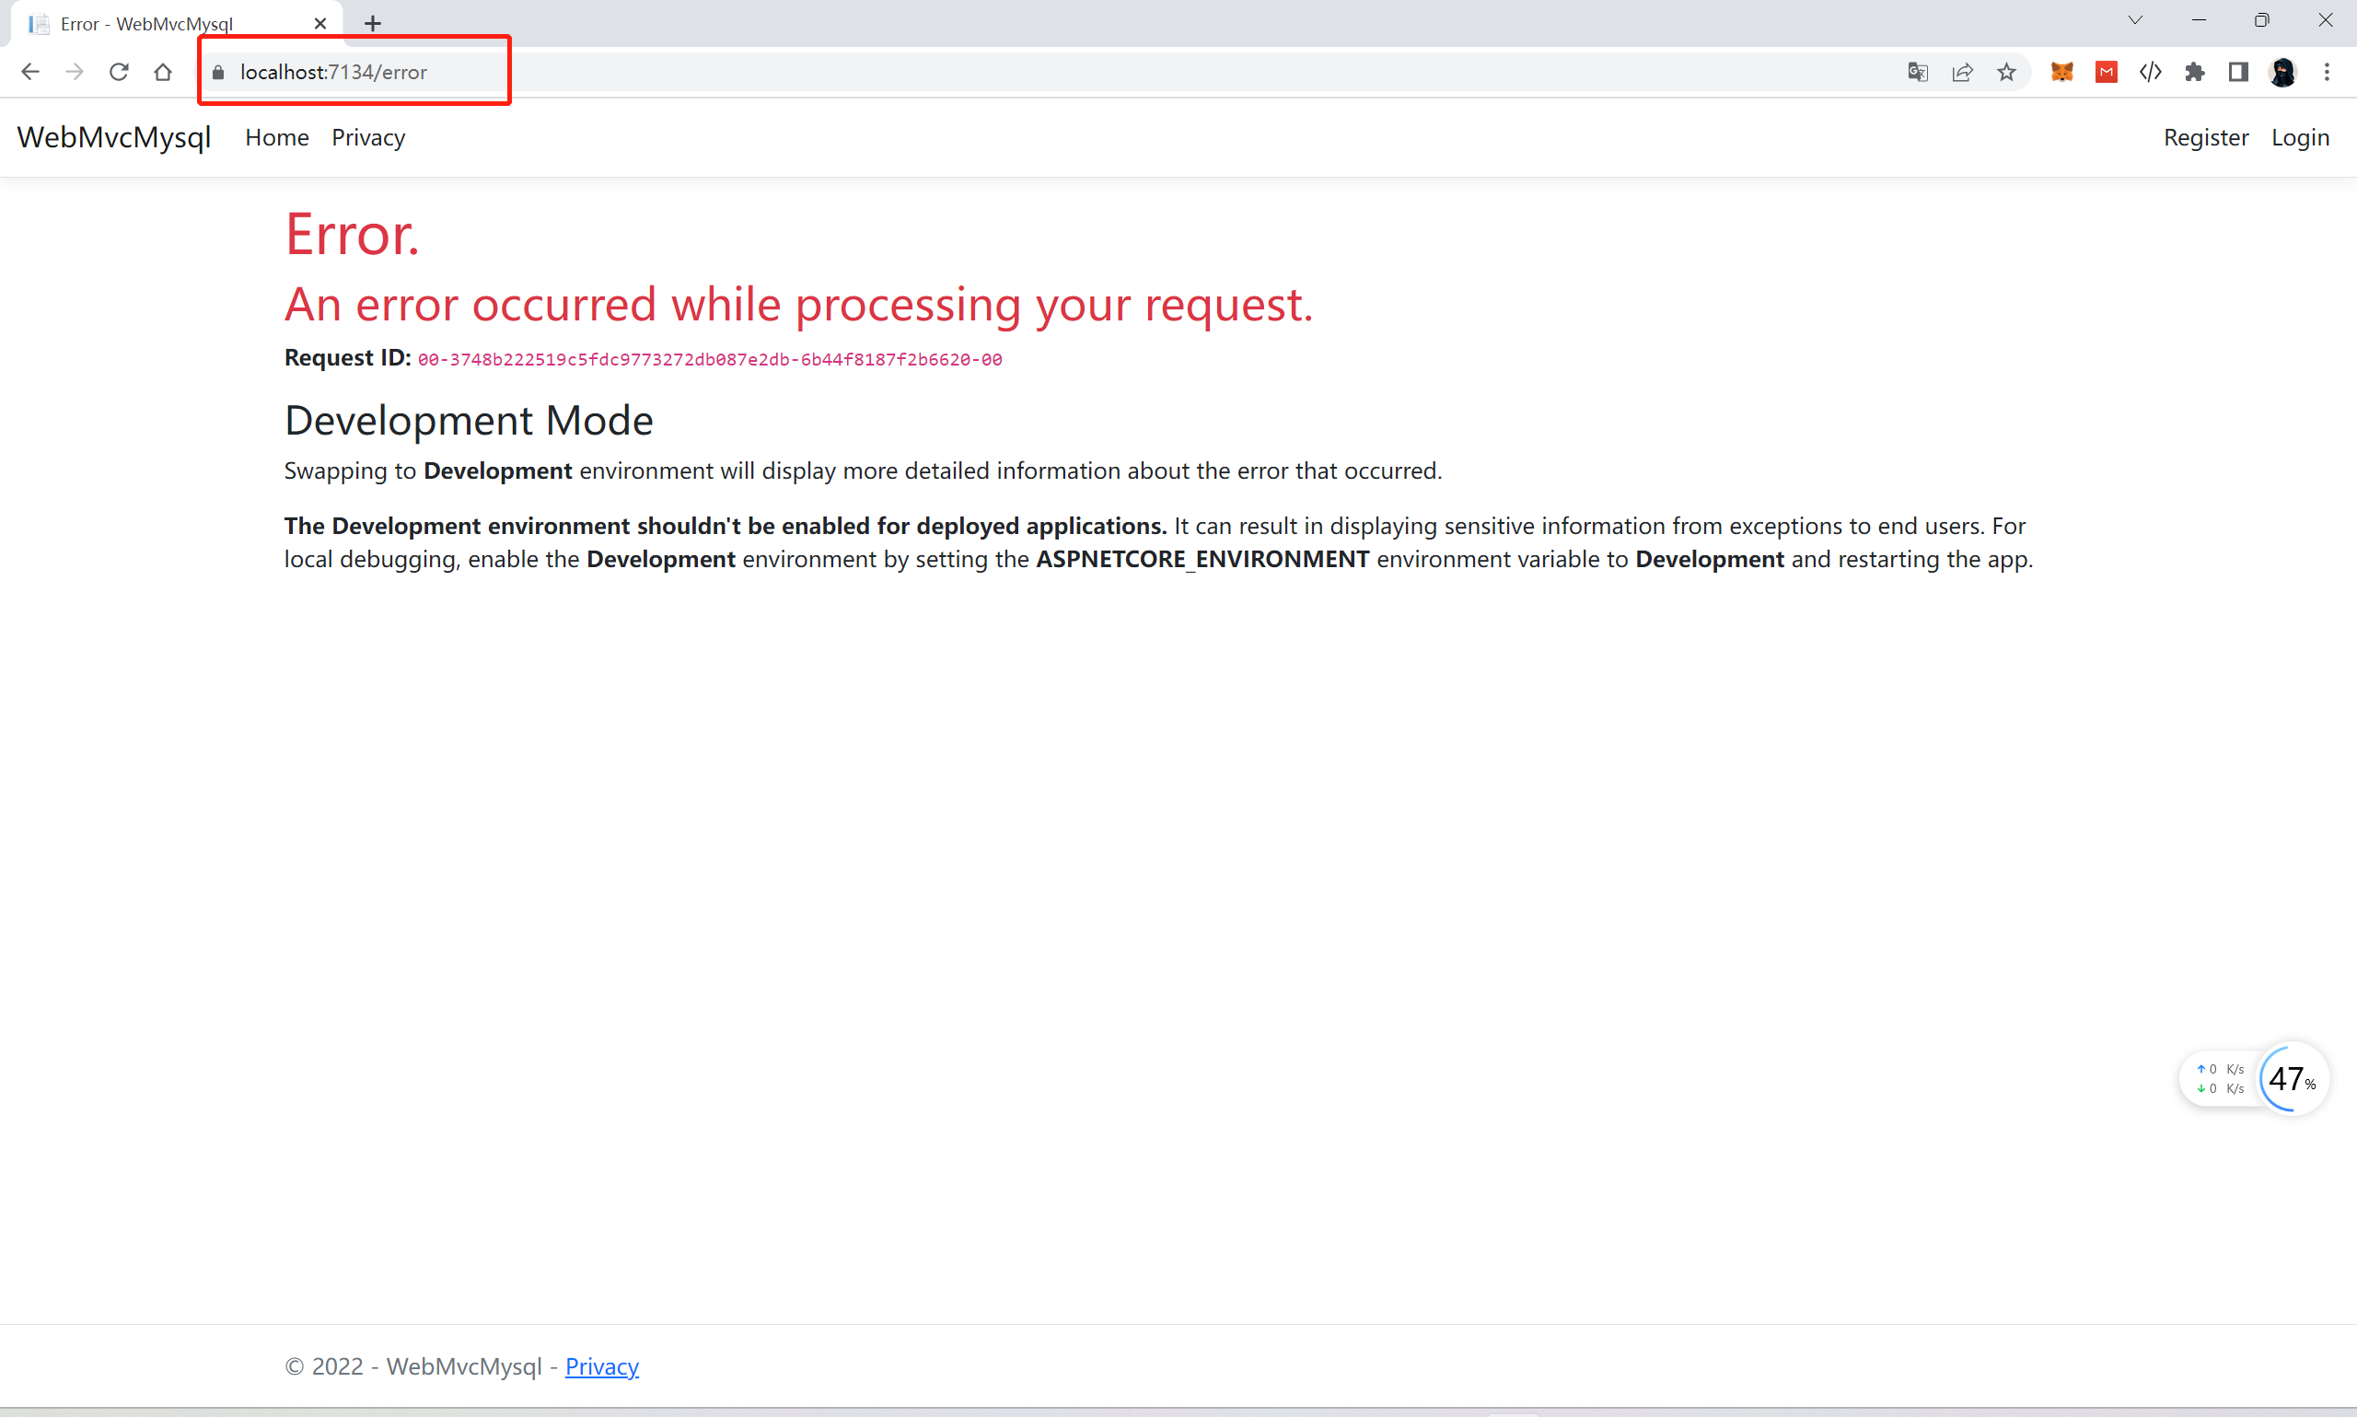Viewport: 2357px width, 1417px height.
Task: Expand the tab search chevron
Action: 2135,20
